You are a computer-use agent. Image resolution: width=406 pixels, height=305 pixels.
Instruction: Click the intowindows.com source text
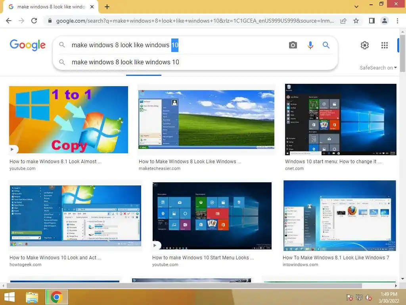(x=301, y=264)
